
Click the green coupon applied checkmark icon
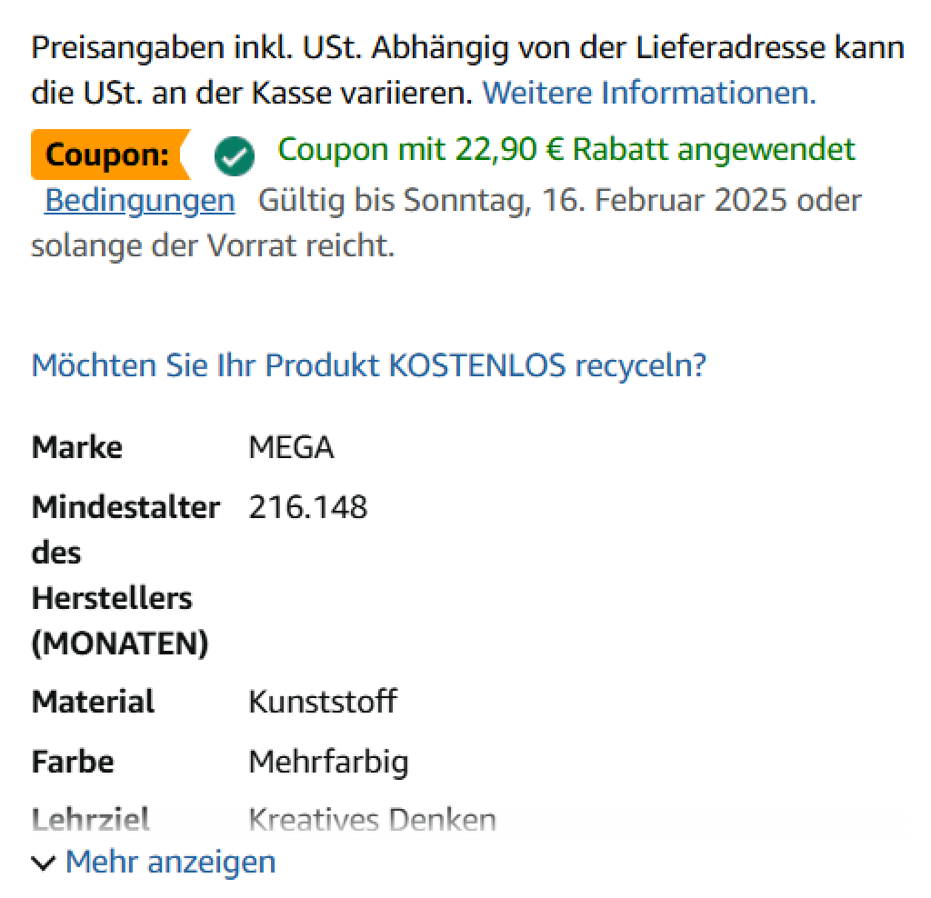click(x=235, y=157)
